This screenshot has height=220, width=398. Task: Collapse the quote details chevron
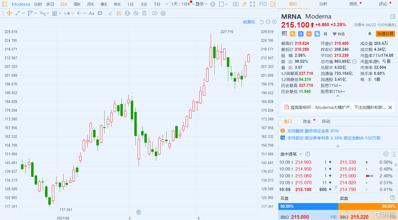click(338, 96)
